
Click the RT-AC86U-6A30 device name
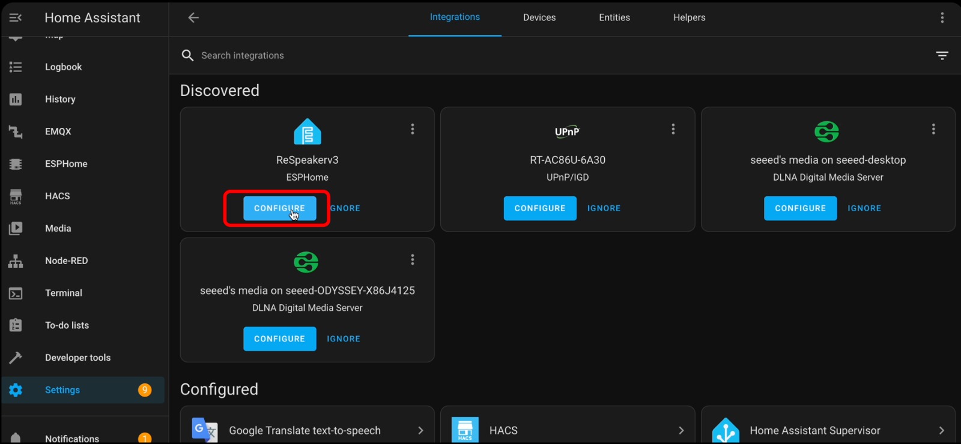point(568,160)
